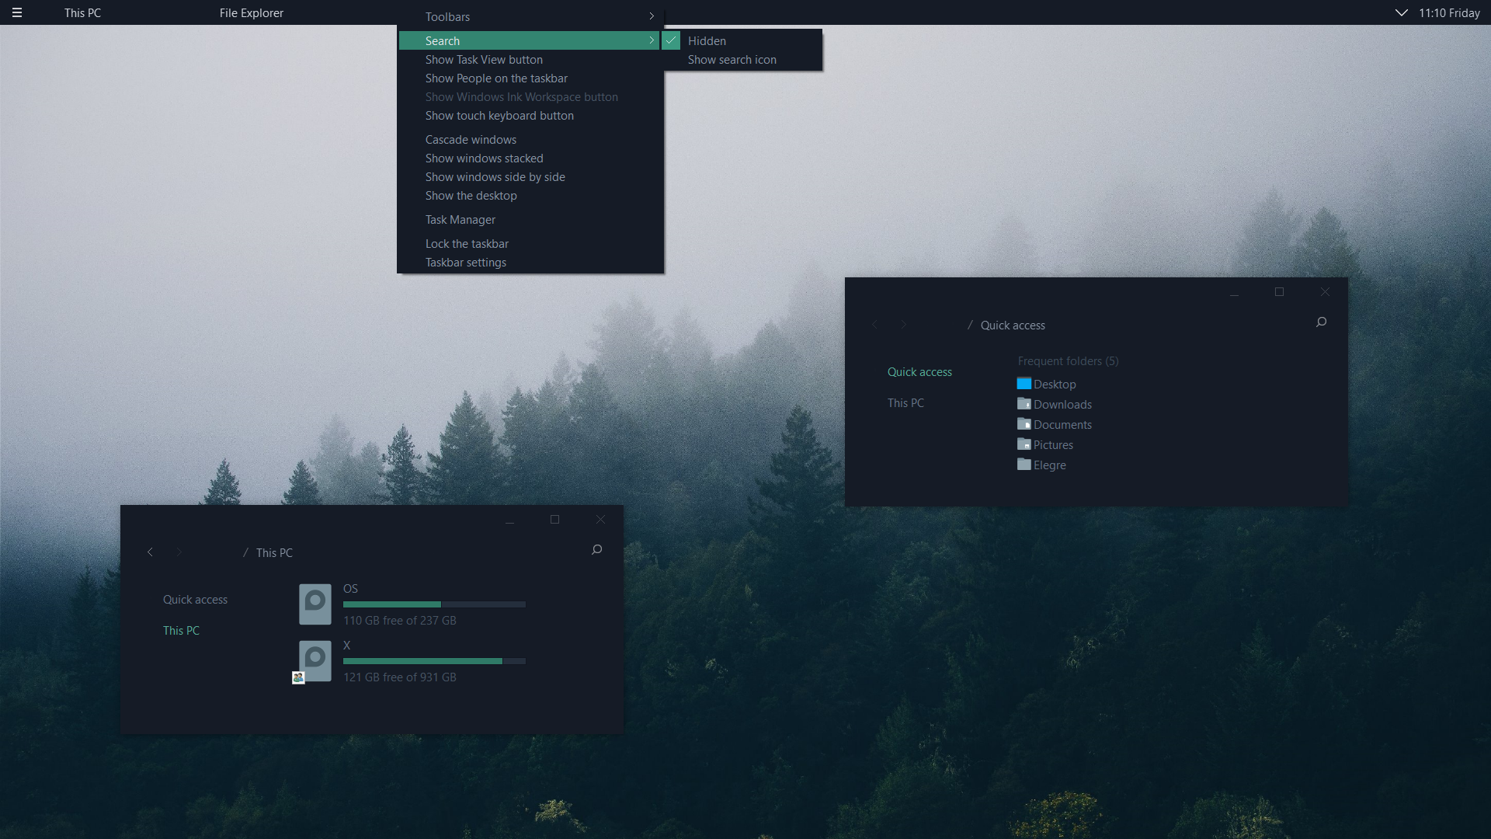The width and height of the screenshot is (1491, 839).
Task: Select Quick access in Quick access window sidebar
Action: click(x=919, y=372)
